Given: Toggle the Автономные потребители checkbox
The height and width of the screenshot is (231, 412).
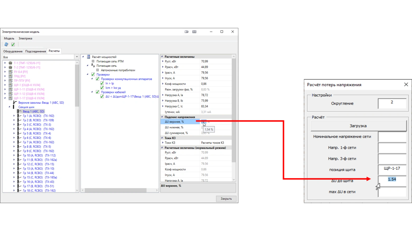Looking at the screenshot, I should (97, 70).
